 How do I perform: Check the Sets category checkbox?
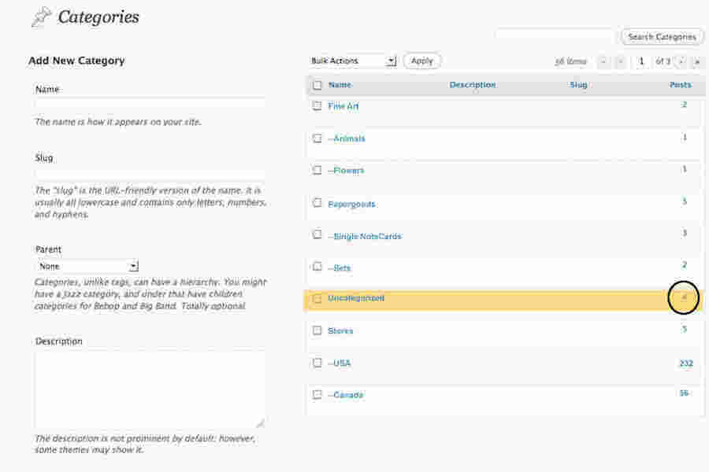(317, 267)
